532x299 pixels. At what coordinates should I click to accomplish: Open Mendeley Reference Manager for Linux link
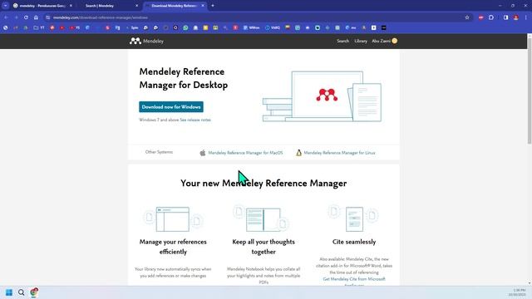339,153
